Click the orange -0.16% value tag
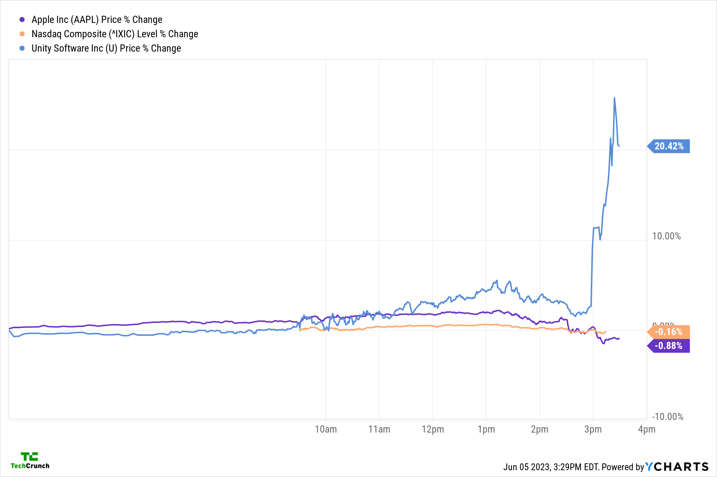Viewport: 717px width, 477px height. coord(669,332)
